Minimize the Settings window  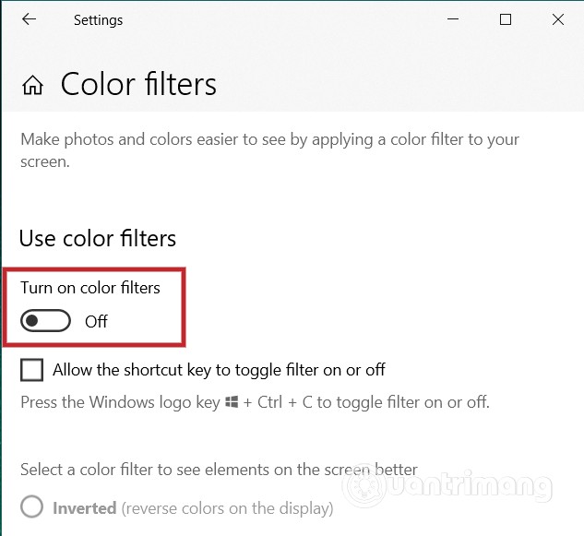[x=453, y=19]
